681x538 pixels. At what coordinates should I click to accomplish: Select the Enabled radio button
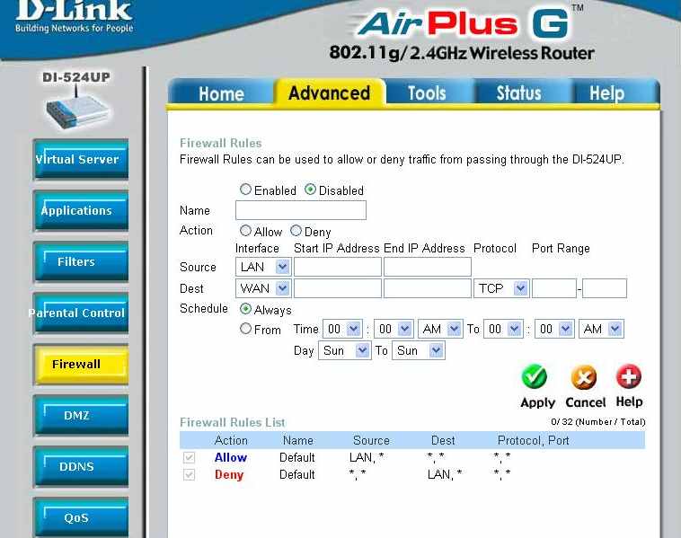(245, 190)
